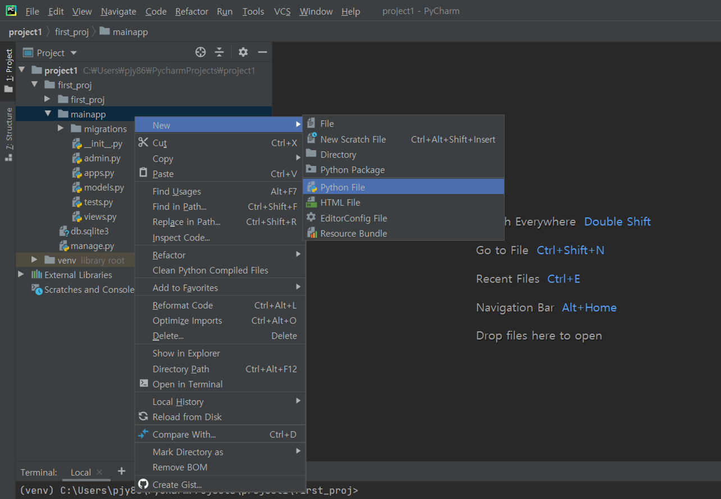The width and height of the screenshot is (721, 499).
Task: Open the File menu in menu bar
Action: (x=33, y=11)
